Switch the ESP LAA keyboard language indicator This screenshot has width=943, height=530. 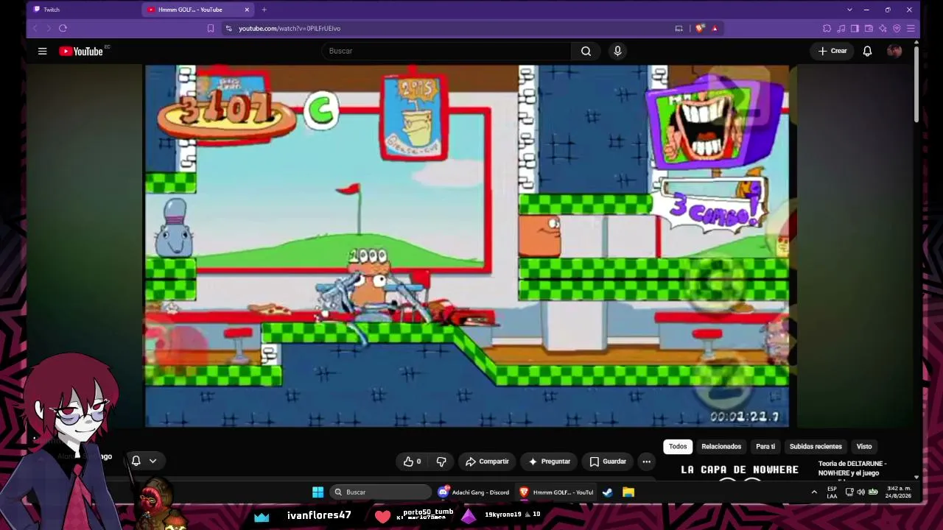(x=832, y=492)
